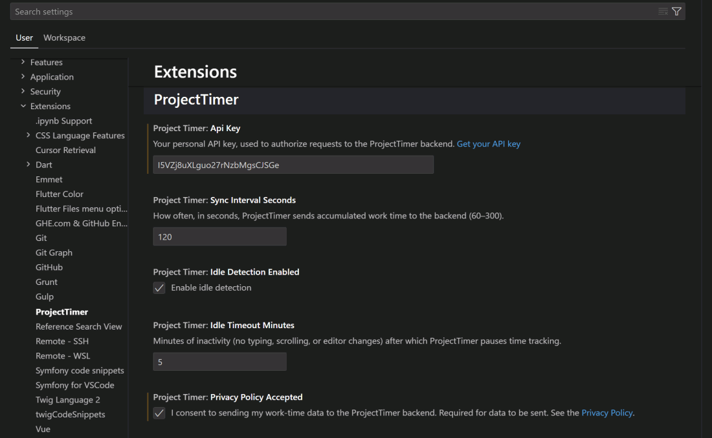Click the Features tree label
Screen dimensions: 712x438
tap(47, 62)
